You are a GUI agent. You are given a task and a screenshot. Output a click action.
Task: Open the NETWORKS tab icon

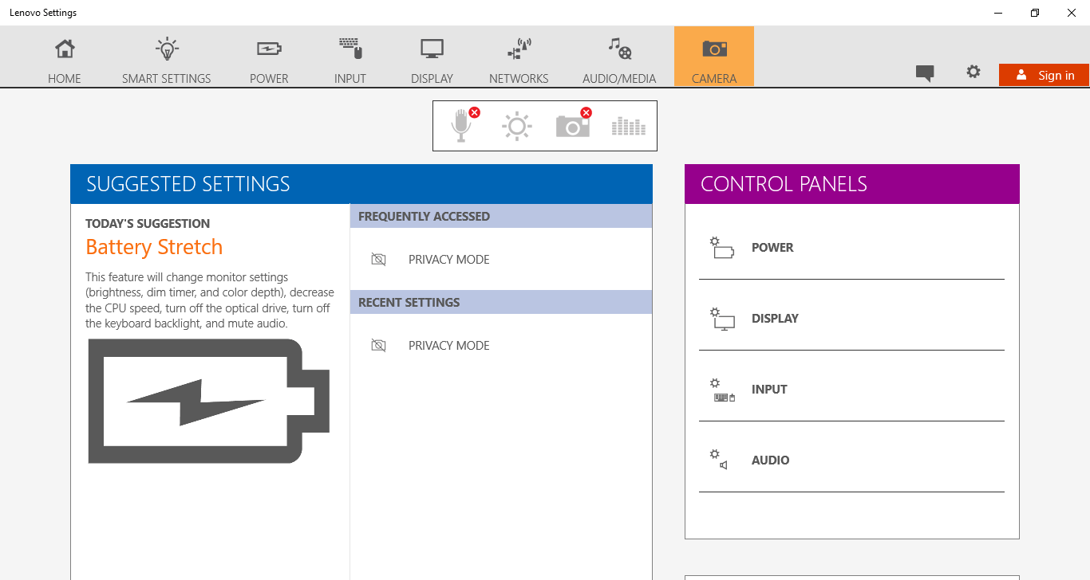point(519,49)
